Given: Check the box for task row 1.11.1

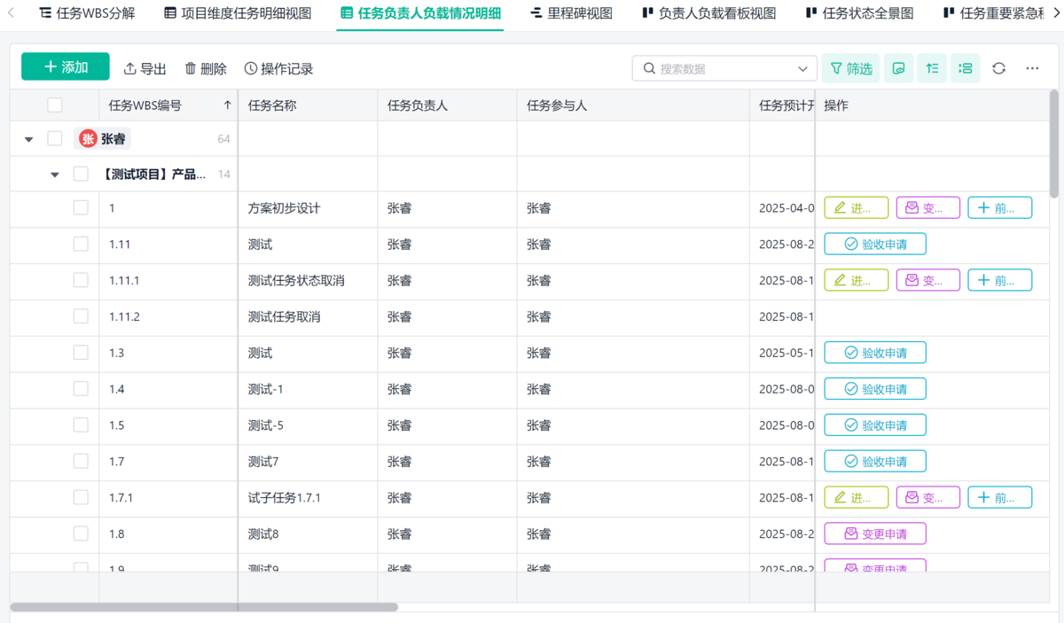Looking at the screenshot, I should coord(81,280).
